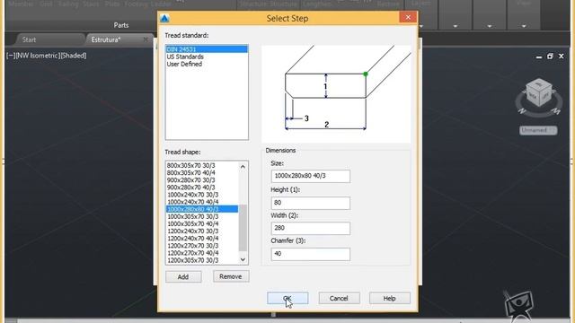Minimize the drawing viewport window
The image size is (575, 323).
539,57
